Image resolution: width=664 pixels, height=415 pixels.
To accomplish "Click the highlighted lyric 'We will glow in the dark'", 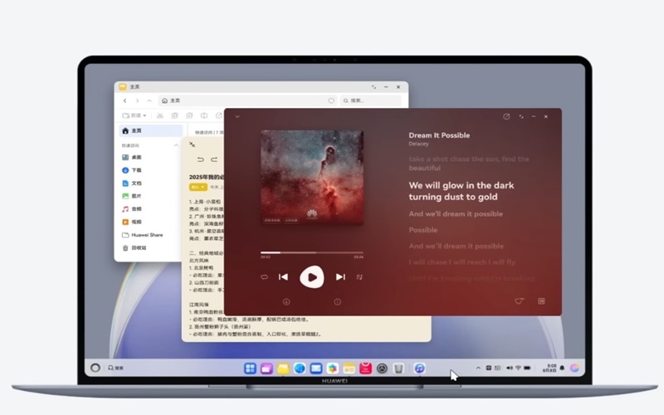I will 461,191.
